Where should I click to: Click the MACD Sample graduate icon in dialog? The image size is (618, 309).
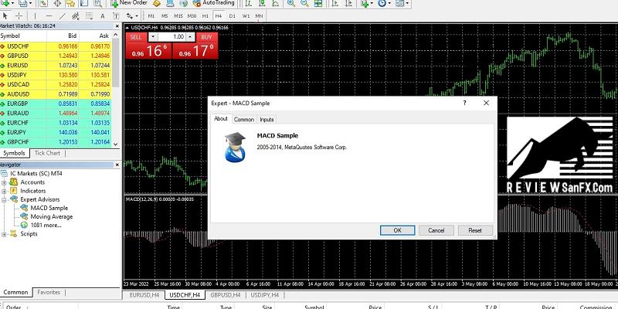coord(235,147)
